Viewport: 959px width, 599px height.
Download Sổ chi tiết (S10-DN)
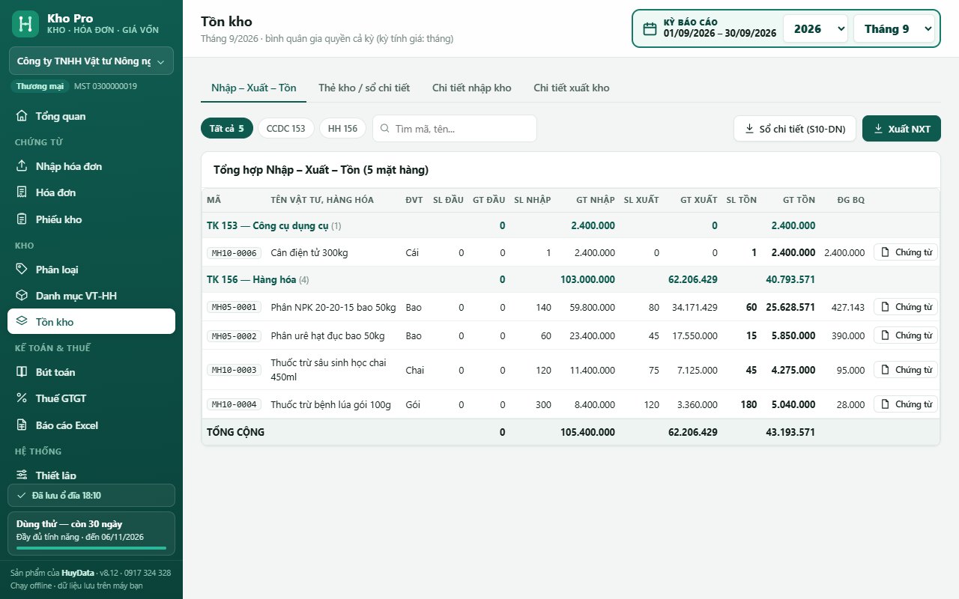(794, 129)
